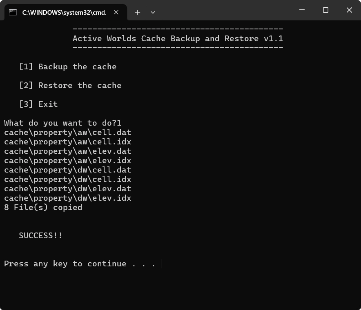
Task: Close the terminal window
Action: (x=349, y=10)
